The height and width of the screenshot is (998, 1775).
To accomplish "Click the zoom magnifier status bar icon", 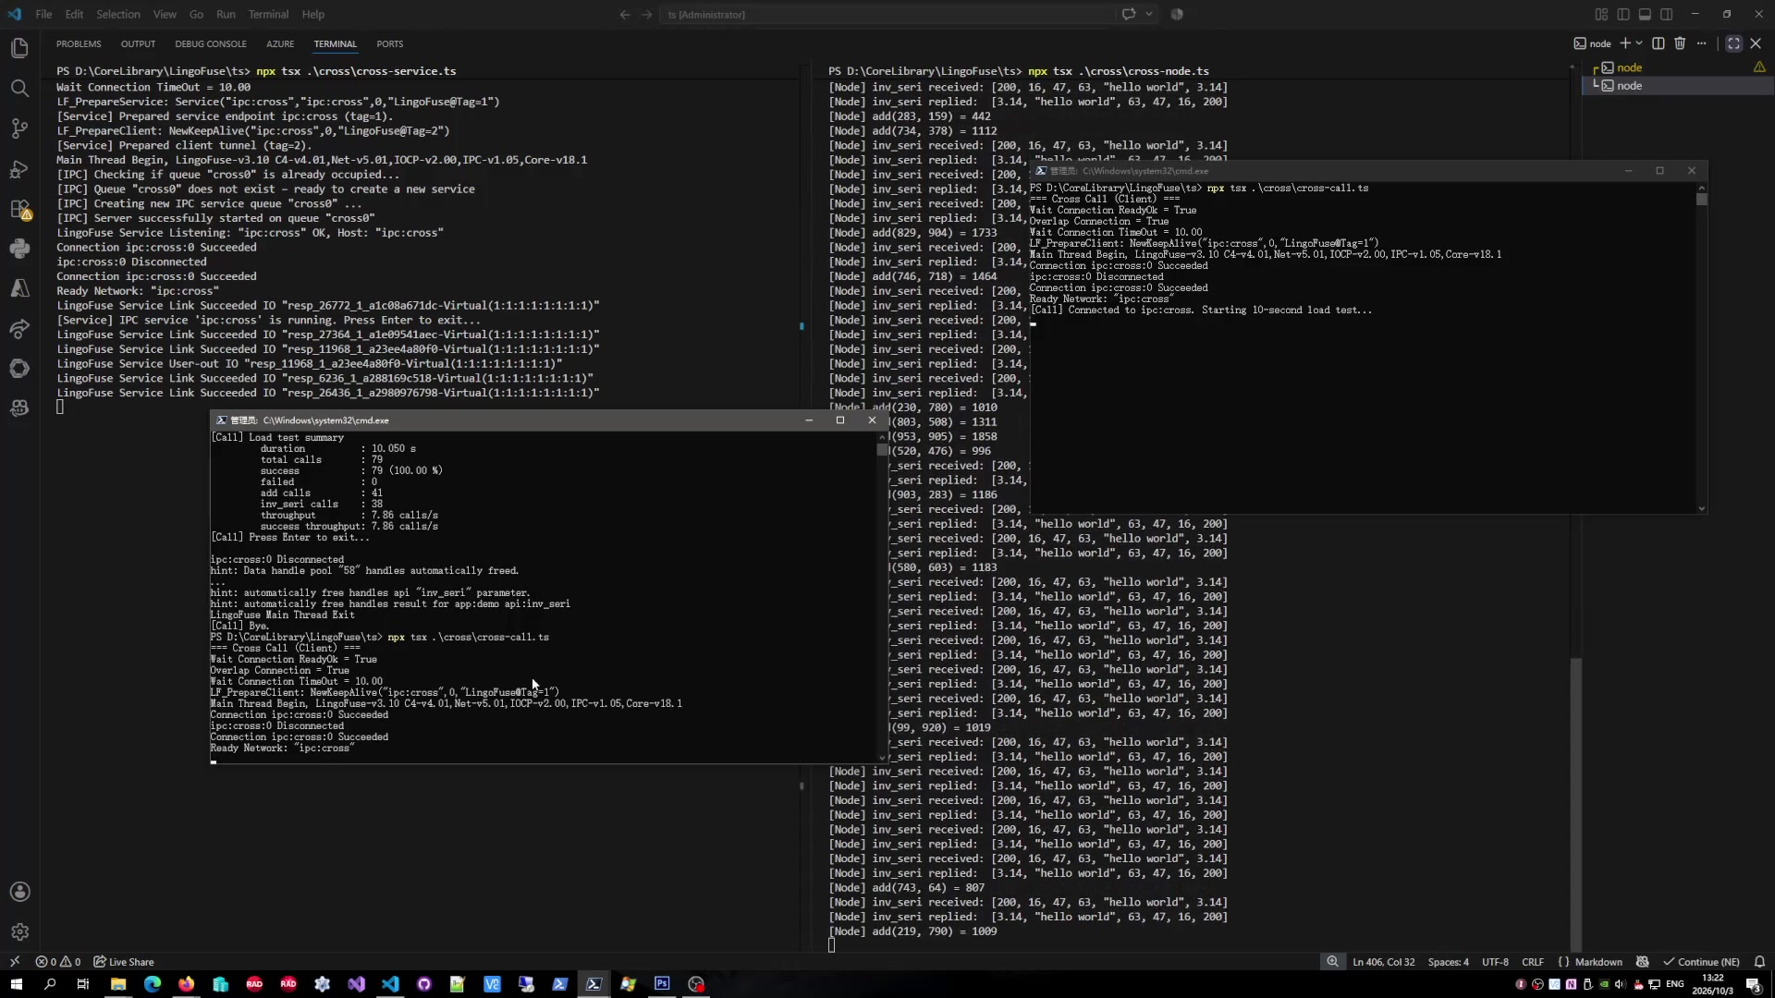I will click(x=1332, y=962).
